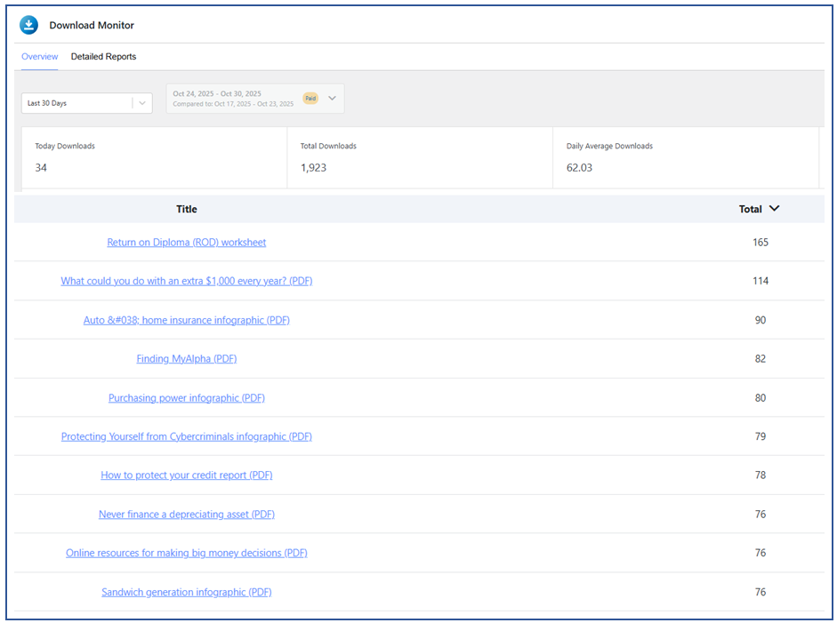Viewport: 837px width, 623px height.
Task: Expand the date range picker chevron
Action: click(332, 99)
